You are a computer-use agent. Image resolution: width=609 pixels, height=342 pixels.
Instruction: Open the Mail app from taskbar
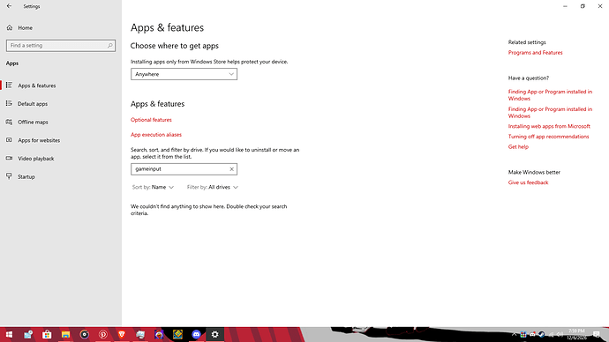point(28,334)
